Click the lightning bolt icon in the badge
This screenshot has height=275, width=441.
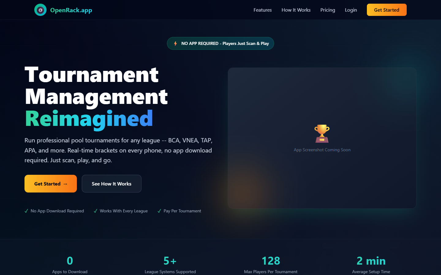coord(175,43)
